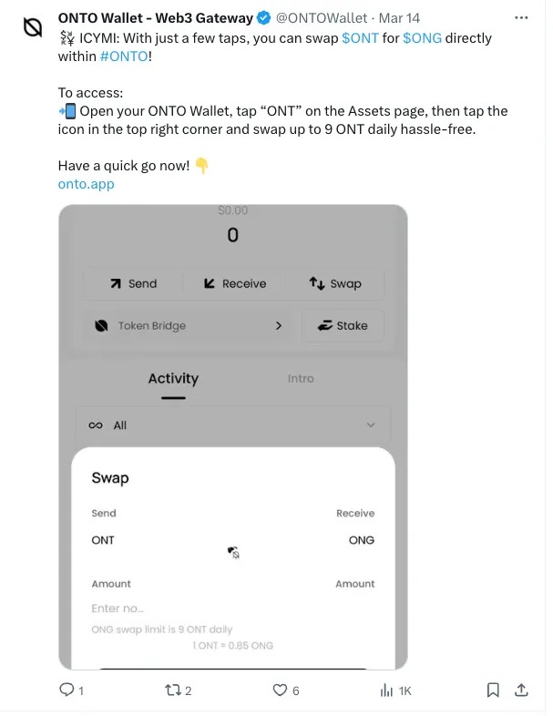Image resolution: width=553 pixels, height=716 pixels.
Task: Bookmark this tweet
Action: [493, 690]
